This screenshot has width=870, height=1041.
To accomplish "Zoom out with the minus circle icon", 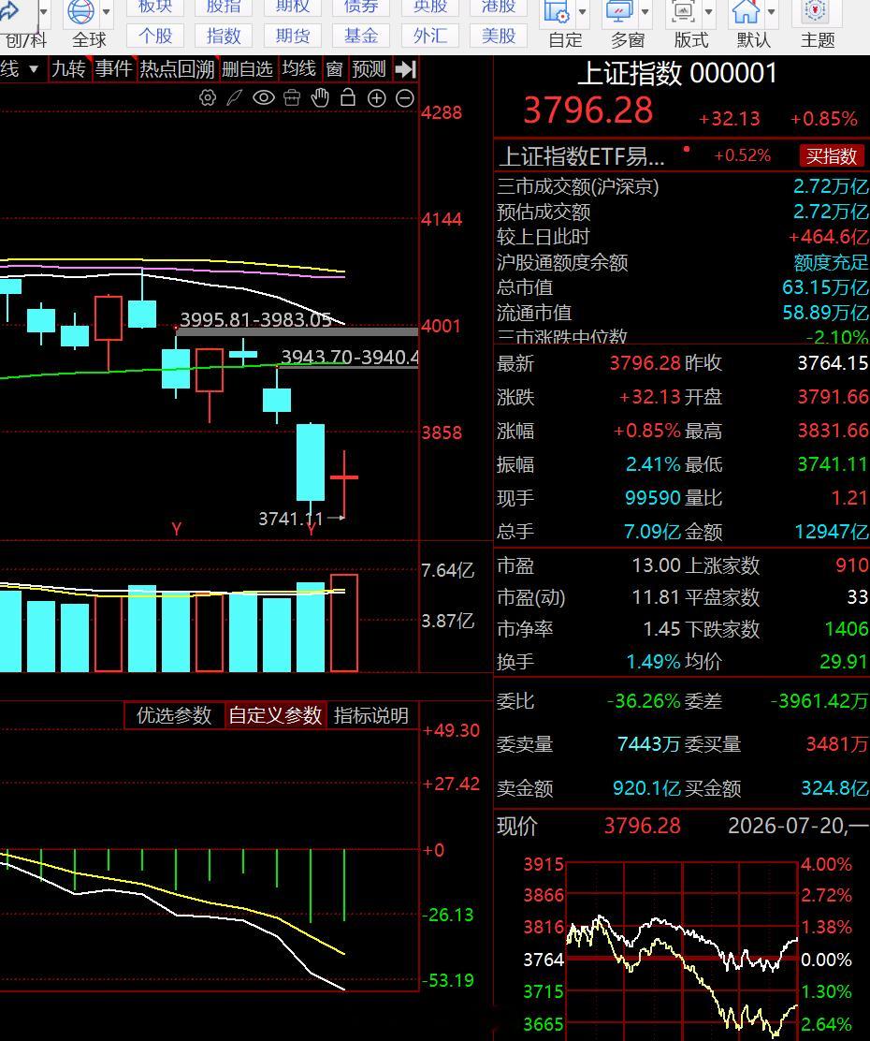I will click(405, 98).
